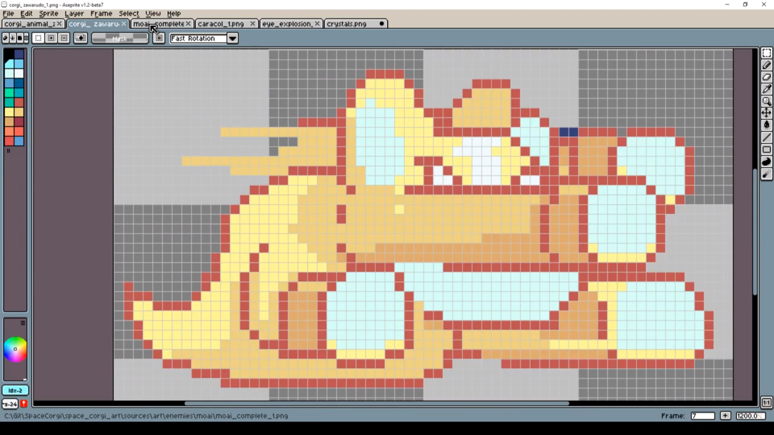Viewport: 774px width, 435px height.
Task: Click the vertical canvas scrollbar
Action: click(755, 232)
